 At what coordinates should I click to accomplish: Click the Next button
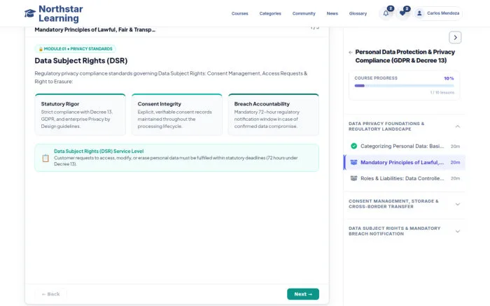[x=303, y=294]
